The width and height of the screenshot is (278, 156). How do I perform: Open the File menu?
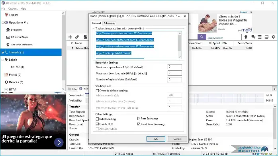click(x=3, y=8)
